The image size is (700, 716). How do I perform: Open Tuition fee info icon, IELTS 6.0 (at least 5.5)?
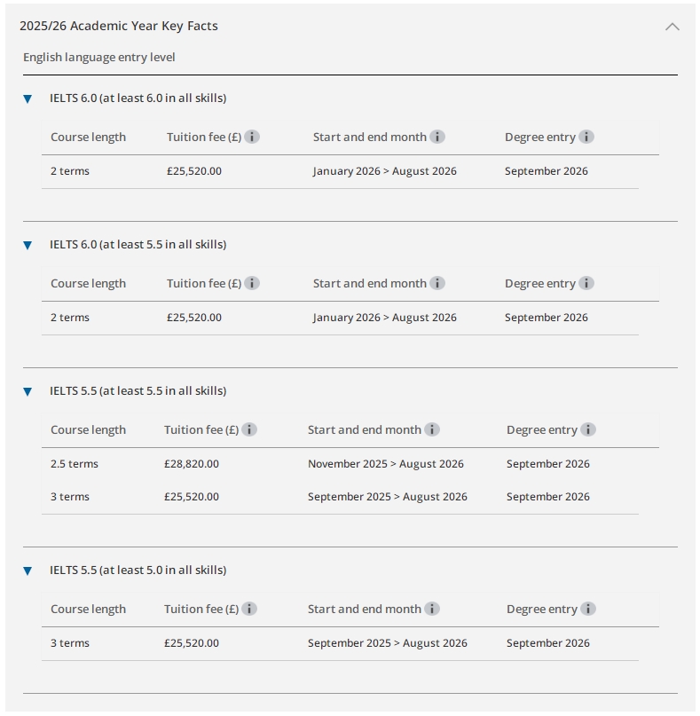click(252, 283)
